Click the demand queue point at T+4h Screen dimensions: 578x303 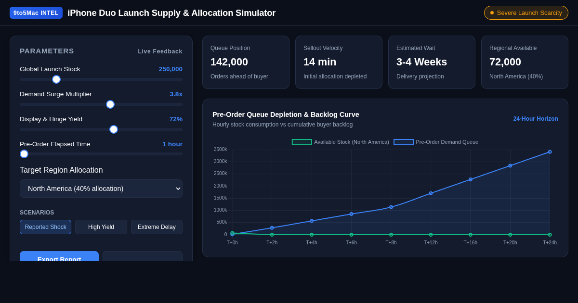(312, 221)
